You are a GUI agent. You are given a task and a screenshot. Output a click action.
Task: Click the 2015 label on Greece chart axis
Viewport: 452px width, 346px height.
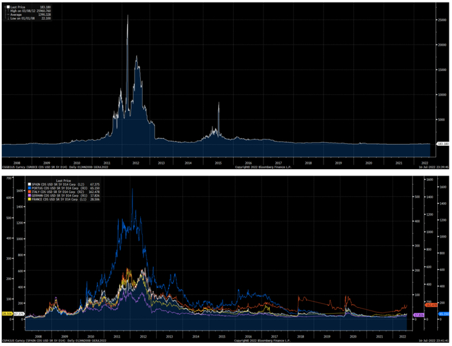(218, 163)
